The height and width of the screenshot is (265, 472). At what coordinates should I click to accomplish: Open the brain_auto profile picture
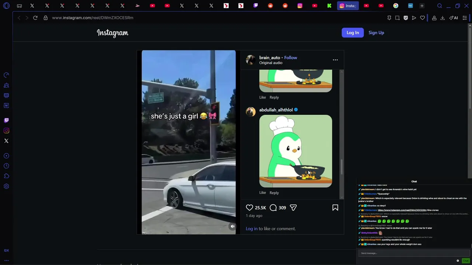[x=251, y=60]
